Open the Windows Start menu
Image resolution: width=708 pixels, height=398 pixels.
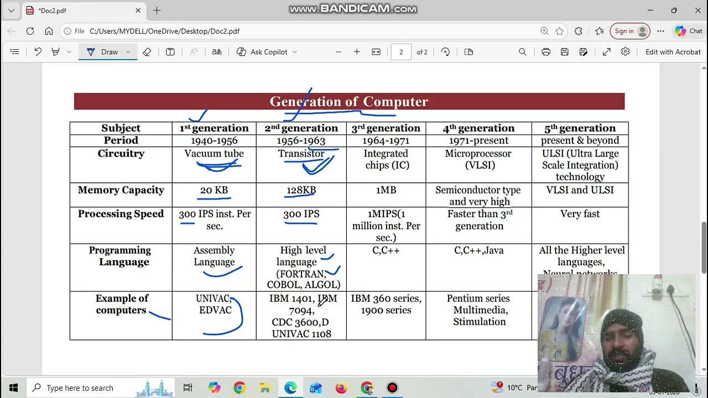(x=13, y=387)
